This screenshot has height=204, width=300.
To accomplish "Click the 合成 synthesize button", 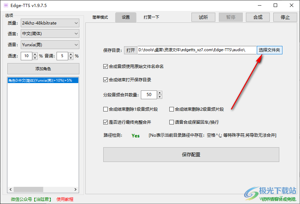I will pos(258,18).
